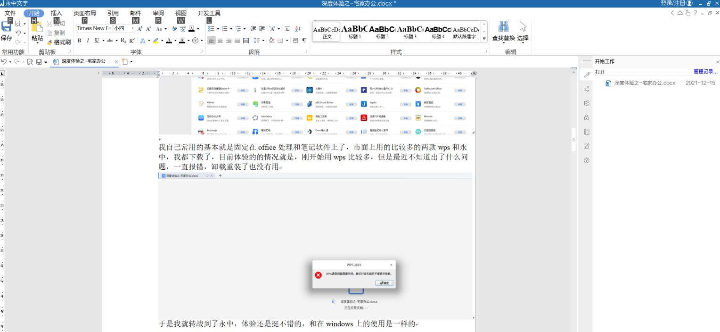Expand the font color dropdown arrow

(x=176, y=41)
